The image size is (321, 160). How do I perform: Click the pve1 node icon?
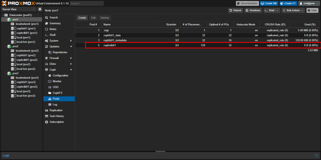coord(9,19)
